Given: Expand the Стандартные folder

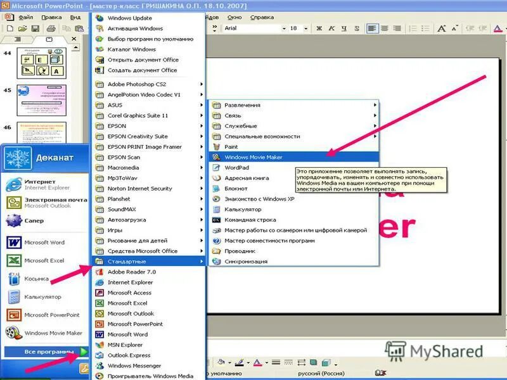Looking at the screenshot, I should (149, 261).
